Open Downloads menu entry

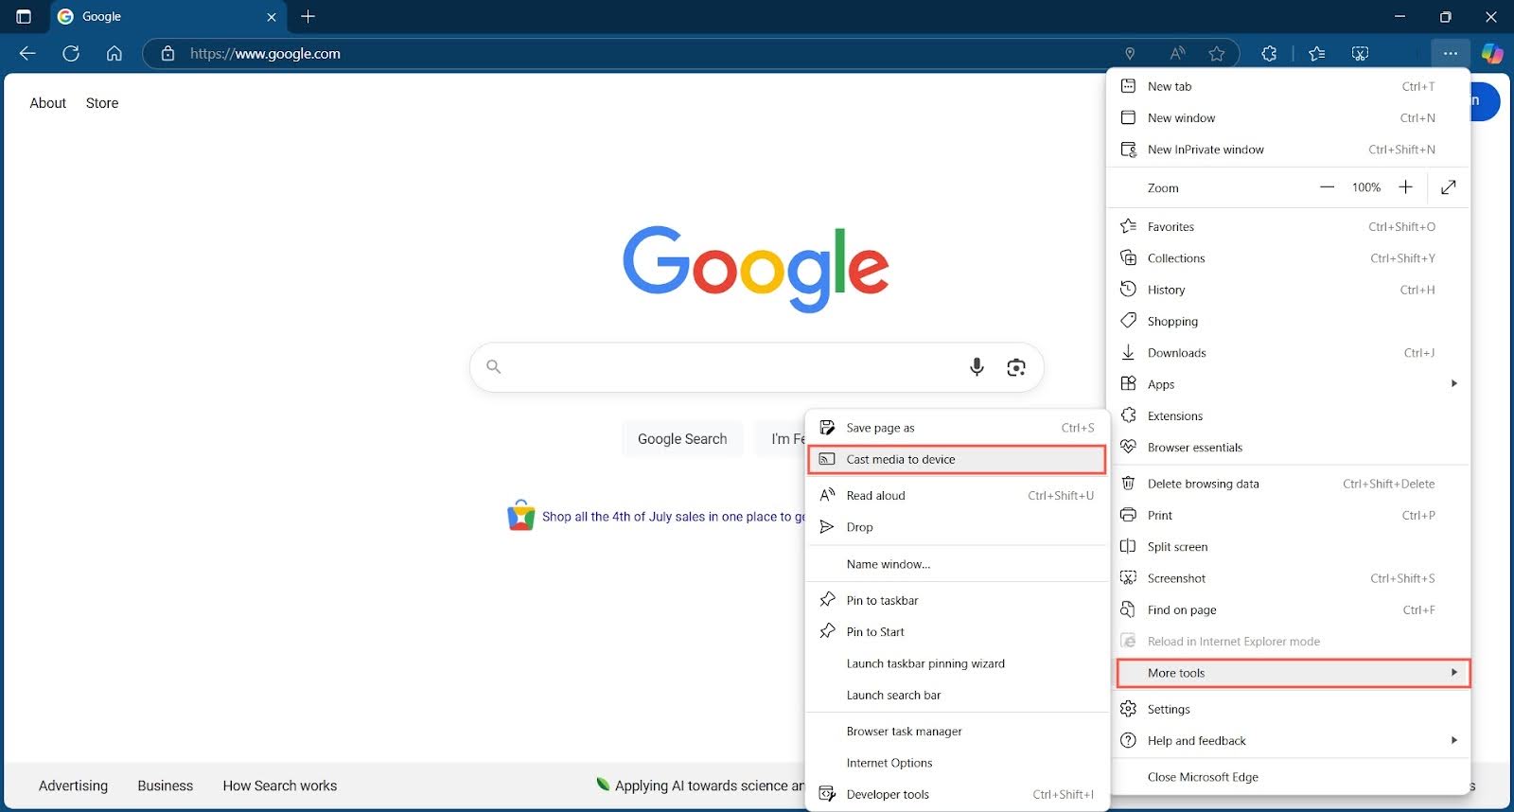pyautogui.click(x=1288, y=352)
